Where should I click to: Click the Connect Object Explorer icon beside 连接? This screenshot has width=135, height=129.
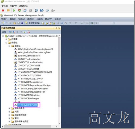(x=10, y=32)
